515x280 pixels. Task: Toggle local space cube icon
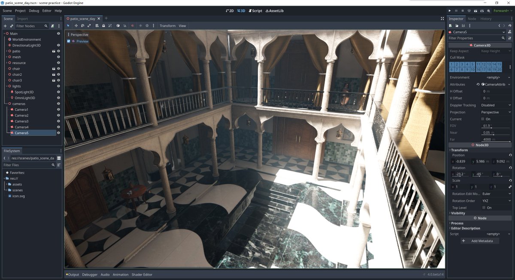coord(118,26)
